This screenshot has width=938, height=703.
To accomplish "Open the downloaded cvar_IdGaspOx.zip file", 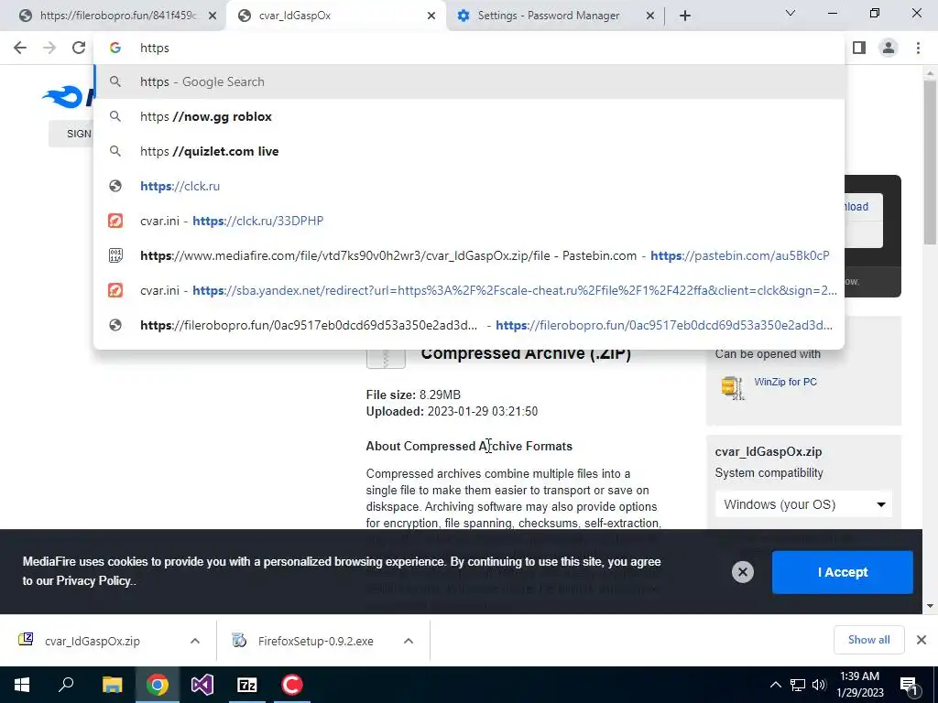I will [93, 641].
